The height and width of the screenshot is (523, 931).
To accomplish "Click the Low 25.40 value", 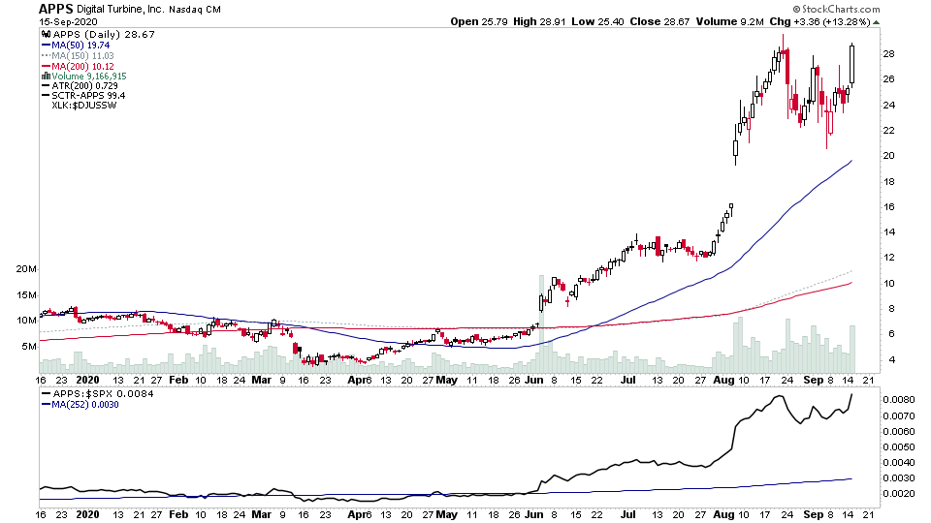I will click(x=598, y=21).
